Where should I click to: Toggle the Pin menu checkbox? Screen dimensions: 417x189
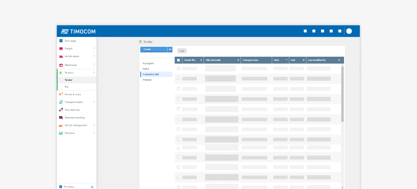[61, 187]
